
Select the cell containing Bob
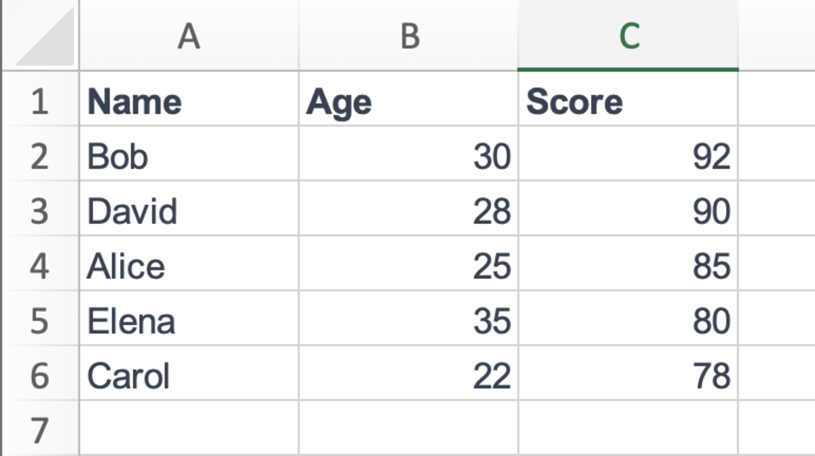189,153
